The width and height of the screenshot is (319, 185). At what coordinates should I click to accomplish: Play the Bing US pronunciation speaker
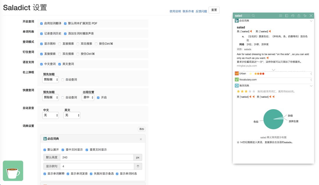tap(251, 31)
